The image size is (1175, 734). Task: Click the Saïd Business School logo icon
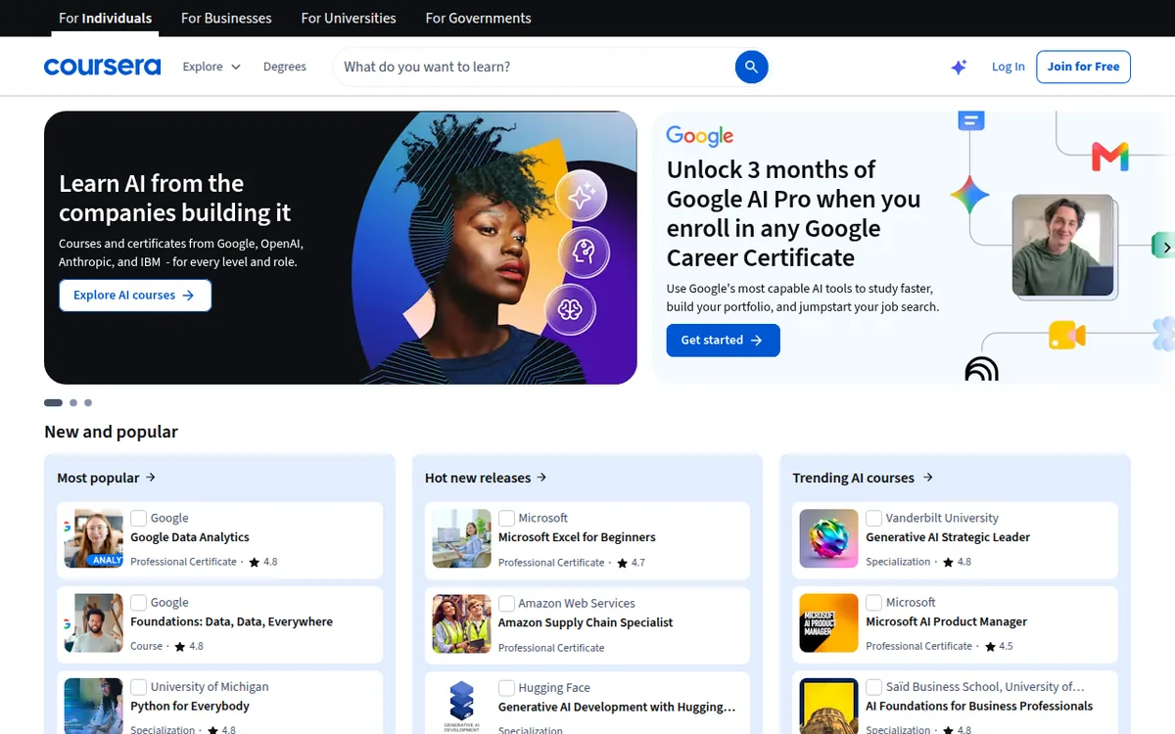[x=874, y=687]
